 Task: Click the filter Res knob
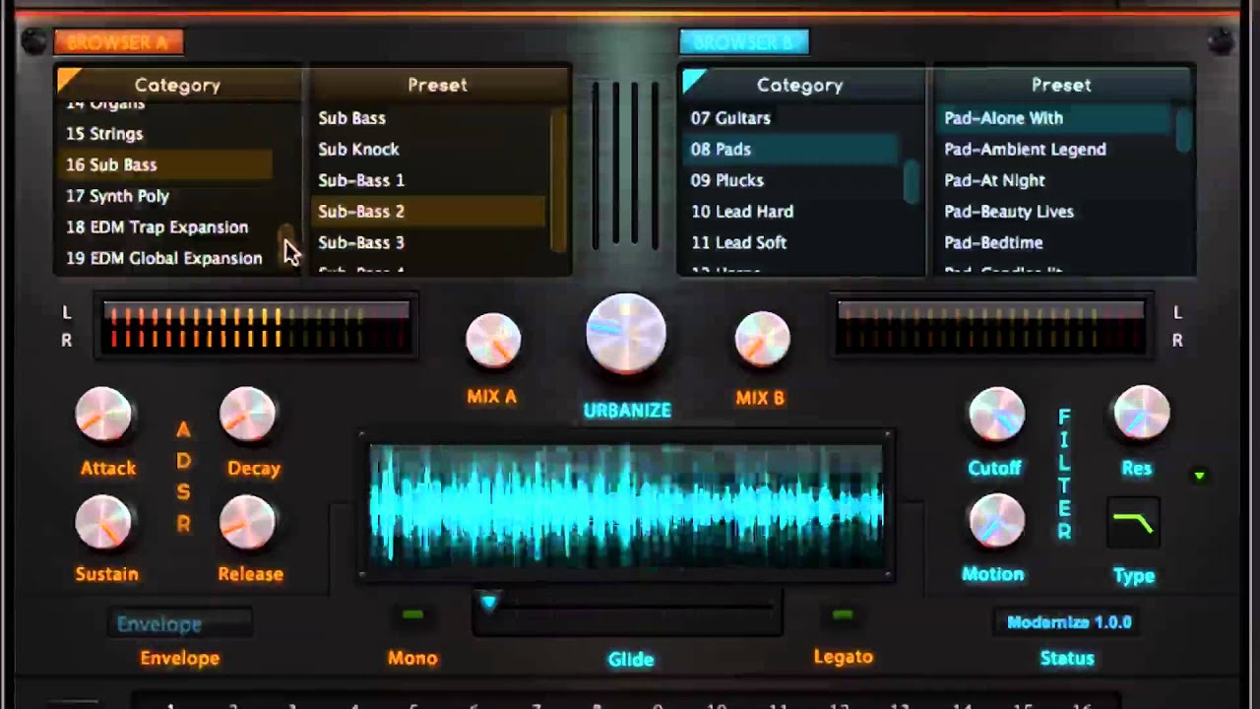(x=1141, y=414)
